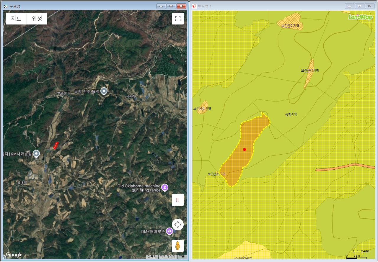The width and height of the screenshot is (378, 262).
Task: Open the Google logo link
Action: click(14, 255)
